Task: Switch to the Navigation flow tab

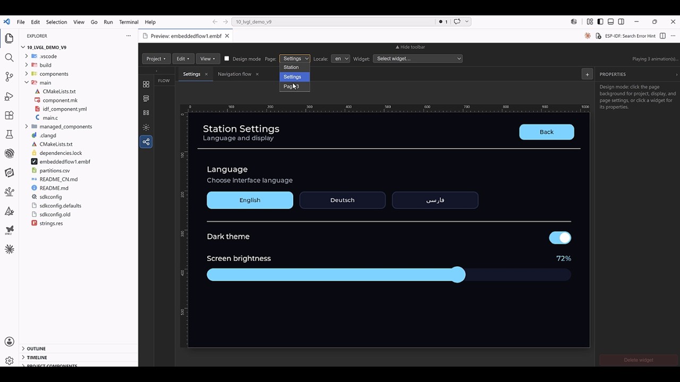Action: [234, 74]
